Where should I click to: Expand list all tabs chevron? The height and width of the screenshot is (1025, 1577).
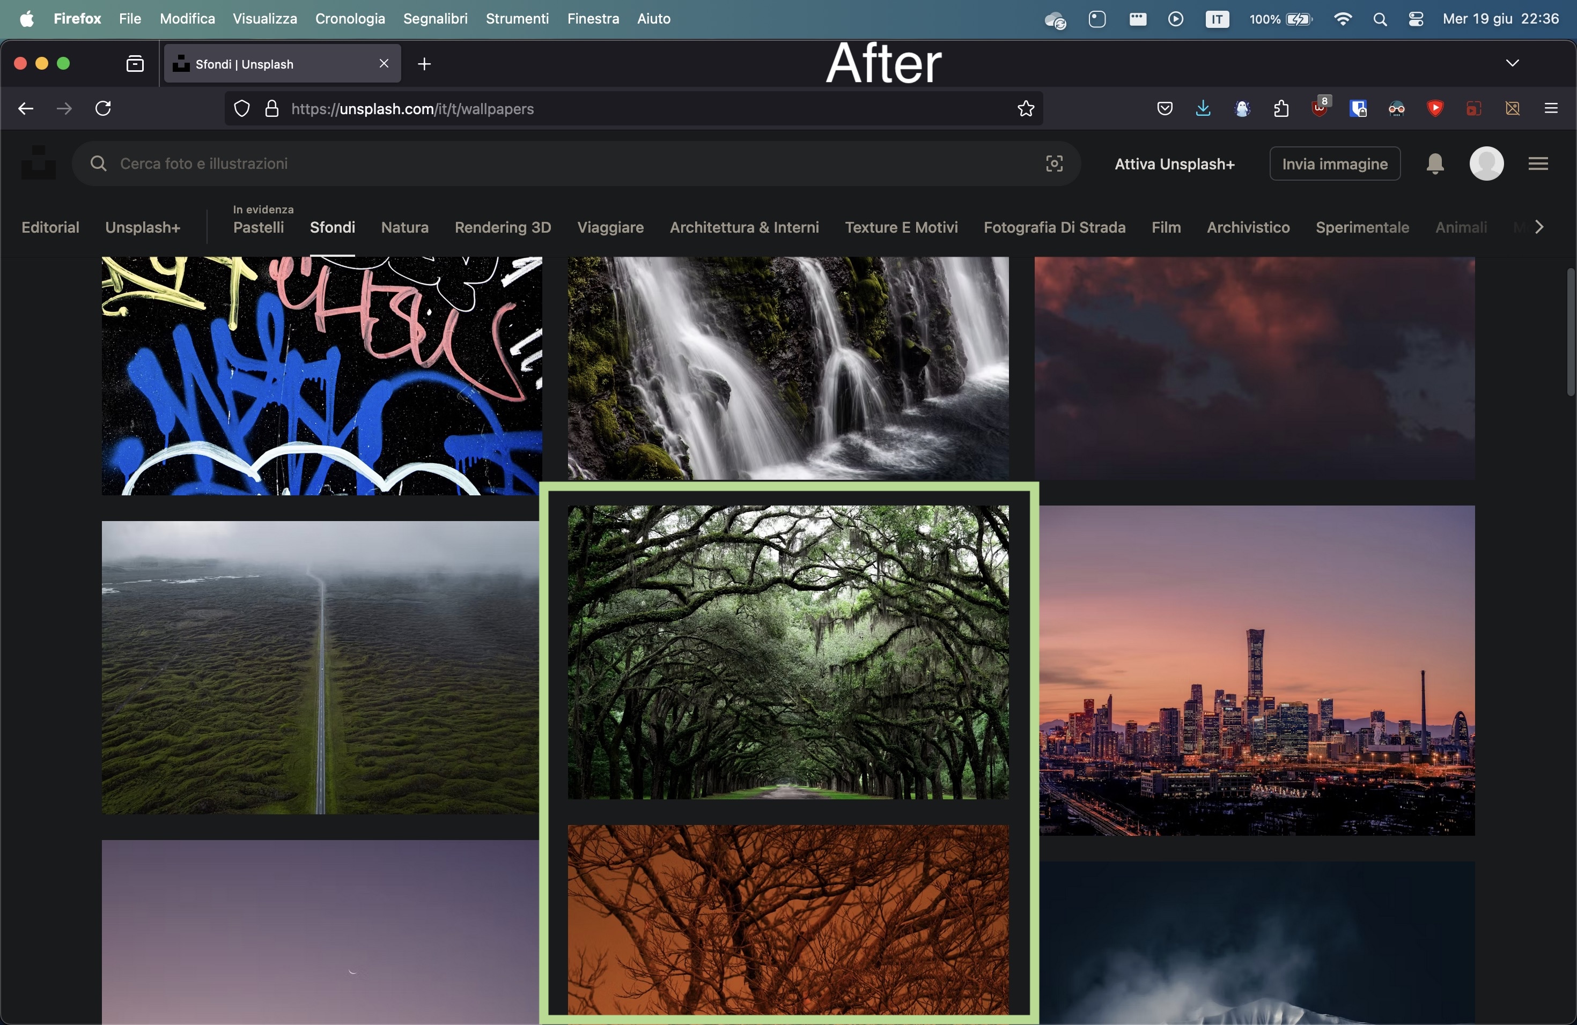pos(1512,64)
